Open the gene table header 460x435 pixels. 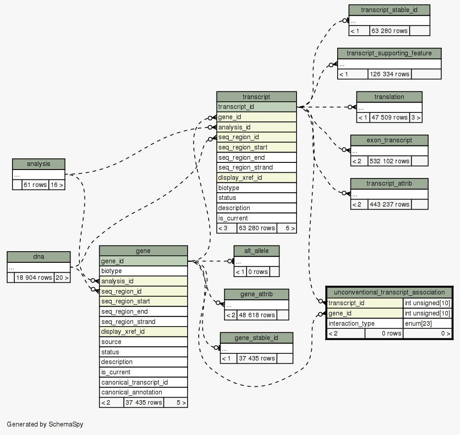point(143,251)
